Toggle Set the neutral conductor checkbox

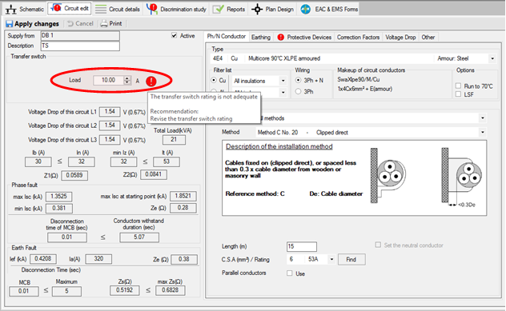[x=378, y=245]
